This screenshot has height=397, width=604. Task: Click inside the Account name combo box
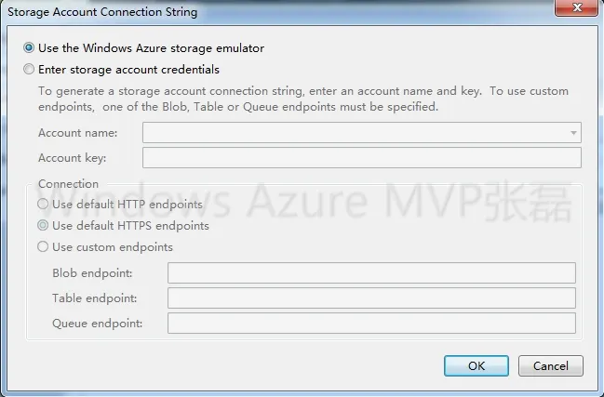point(354,133)
